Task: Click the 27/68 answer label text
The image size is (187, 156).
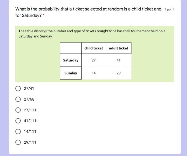Action: pos(29,99)
